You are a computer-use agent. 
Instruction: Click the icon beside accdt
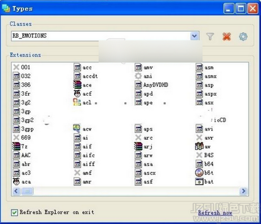(77, 76)
